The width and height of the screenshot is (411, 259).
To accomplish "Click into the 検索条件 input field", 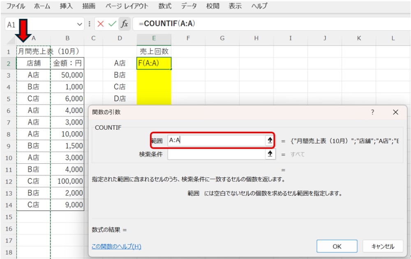I will point(216,154).
